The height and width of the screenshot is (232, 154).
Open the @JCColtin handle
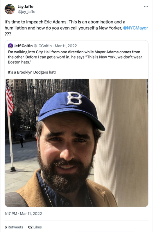[43, 46]
